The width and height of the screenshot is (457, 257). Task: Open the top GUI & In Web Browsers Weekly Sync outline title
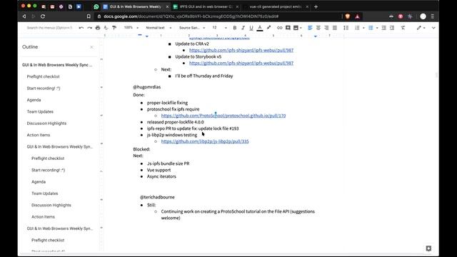pyautogui.click(x=57, y=65)
